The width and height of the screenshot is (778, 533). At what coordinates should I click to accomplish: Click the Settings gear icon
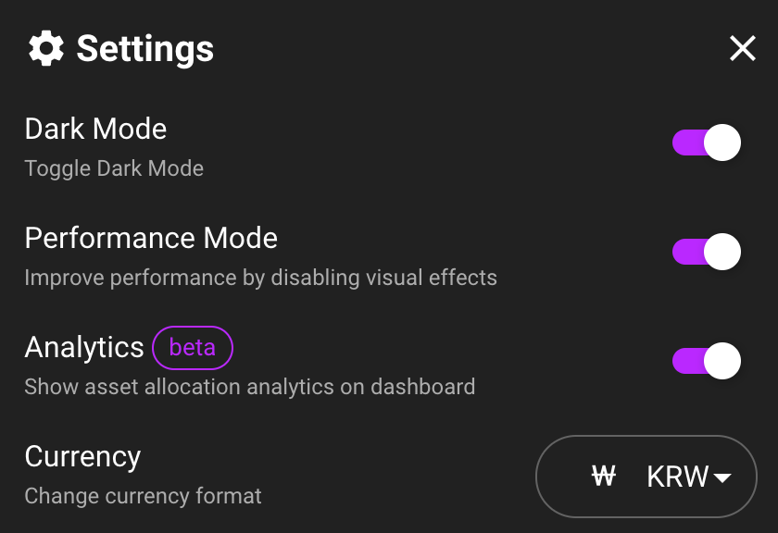(x=46, y=48)
